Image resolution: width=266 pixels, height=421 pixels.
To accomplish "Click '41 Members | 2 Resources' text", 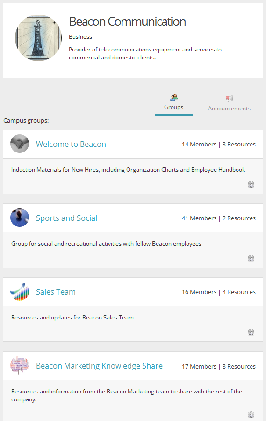I will (219, 218).
